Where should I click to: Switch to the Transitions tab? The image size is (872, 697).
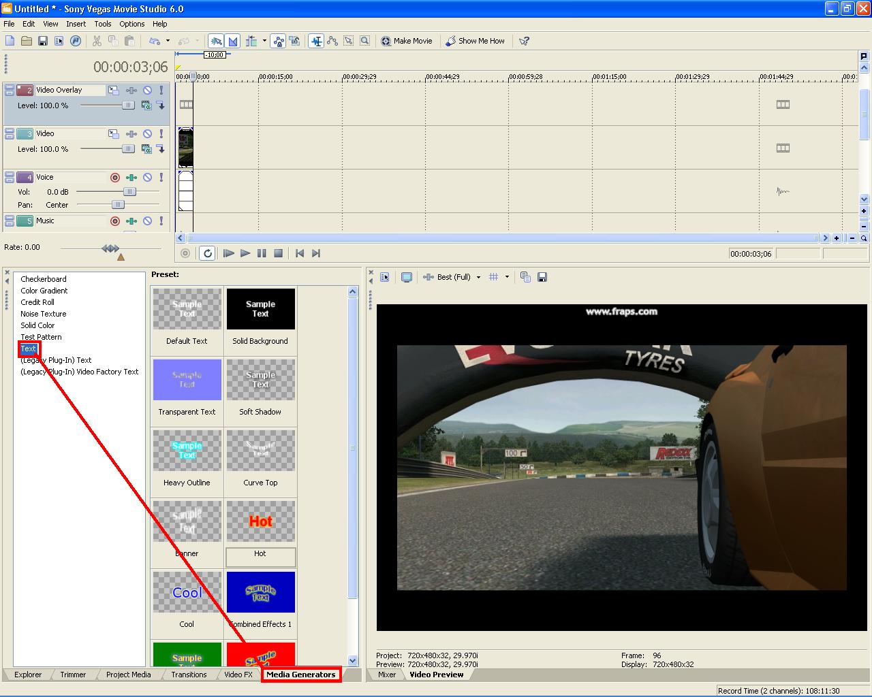point(189,675)
